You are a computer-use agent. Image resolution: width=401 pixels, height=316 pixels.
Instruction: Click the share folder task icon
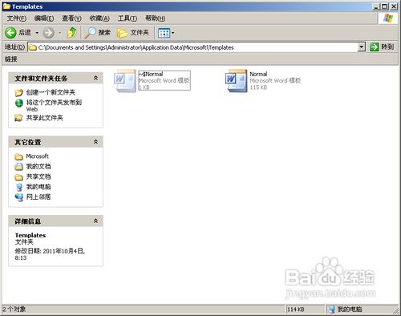18,118
